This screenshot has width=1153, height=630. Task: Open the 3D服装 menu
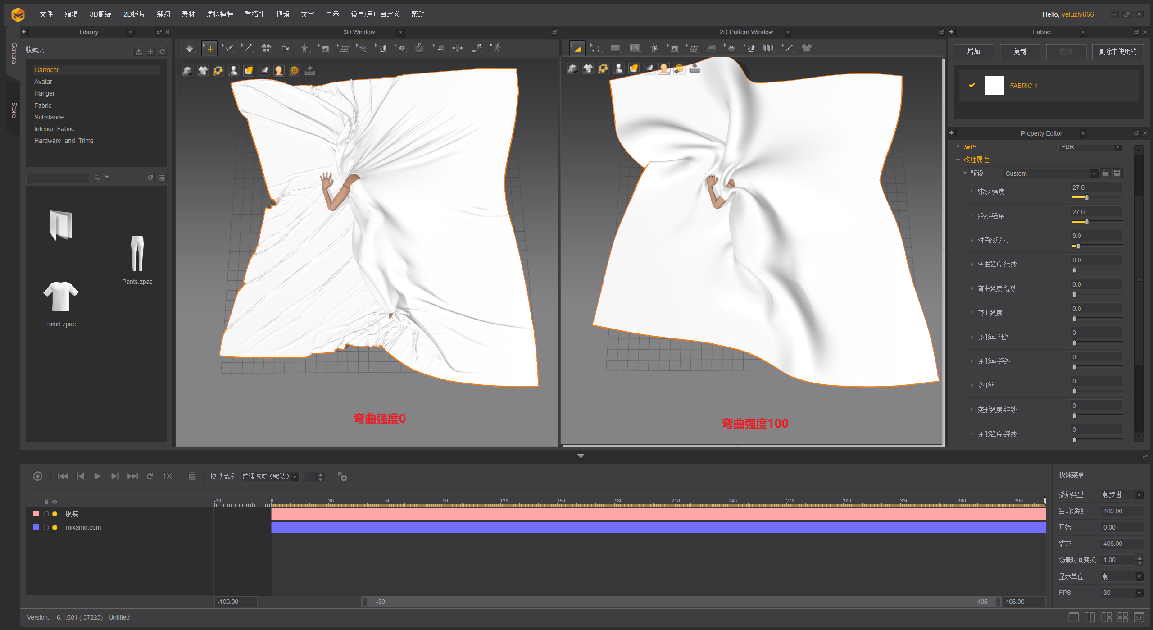click(100, 14)
